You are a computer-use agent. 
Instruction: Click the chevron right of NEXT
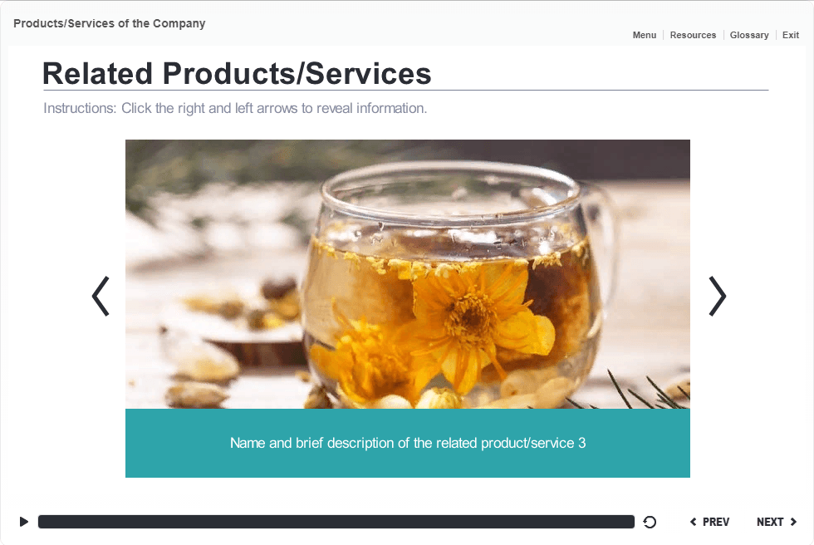(793, 522)
